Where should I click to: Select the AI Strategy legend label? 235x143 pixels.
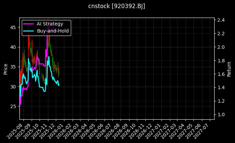point(50,24)
